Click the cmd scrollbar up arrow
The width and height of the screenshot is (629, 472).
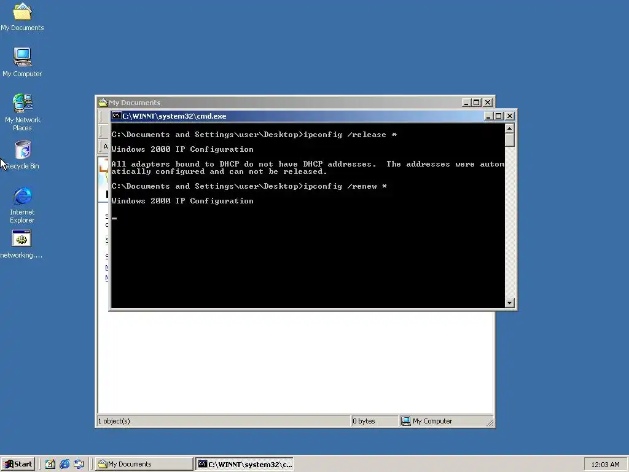point(509,128)
